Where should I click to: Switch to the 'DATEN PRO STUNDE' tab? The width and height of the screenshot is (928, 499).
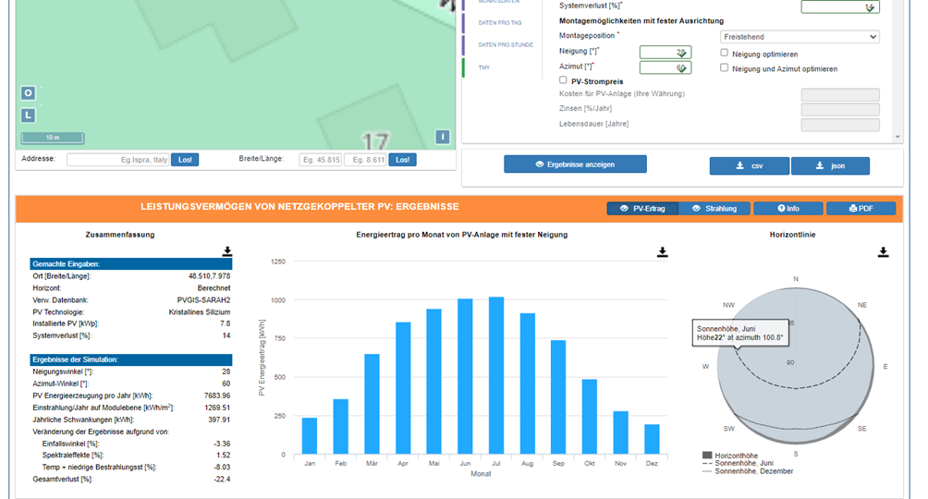(505, 44)
